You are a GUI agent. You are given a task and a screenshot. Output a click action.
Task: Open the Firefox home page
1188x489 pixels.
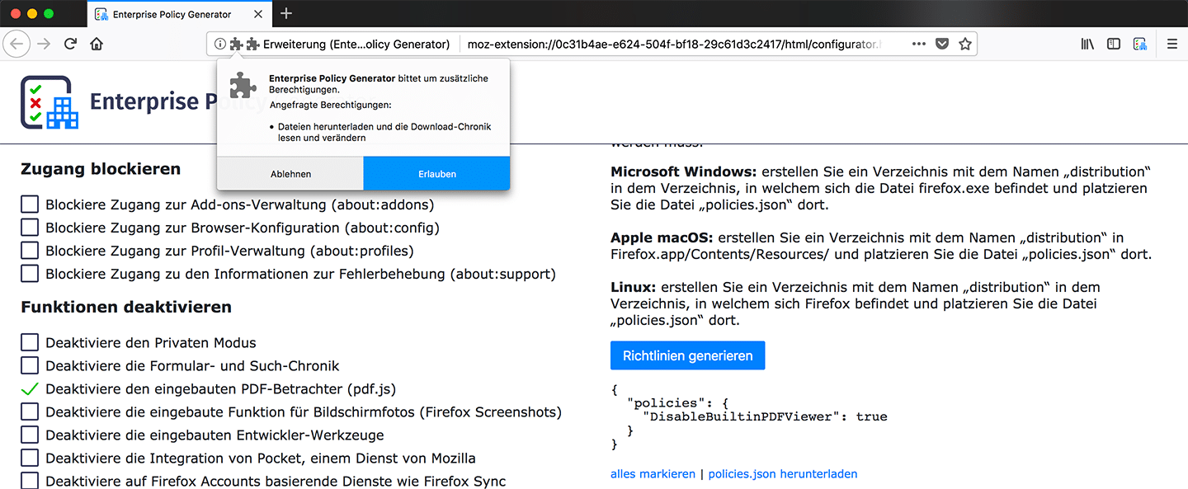pyautogui.click(x=97, y=44)
